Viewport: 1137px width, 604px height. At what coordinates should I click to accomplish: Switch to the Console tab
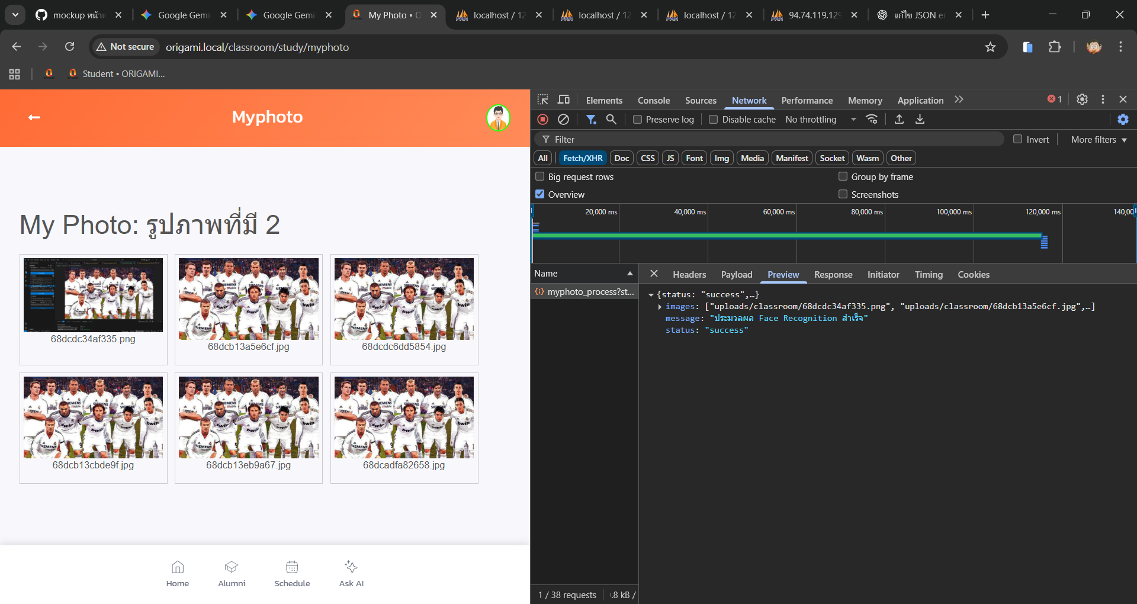(653, 100)
